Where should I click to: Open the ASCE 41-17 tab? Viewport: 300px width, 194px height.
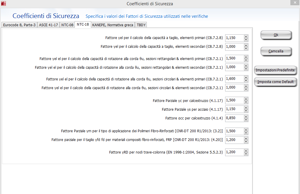coord(48,25)
